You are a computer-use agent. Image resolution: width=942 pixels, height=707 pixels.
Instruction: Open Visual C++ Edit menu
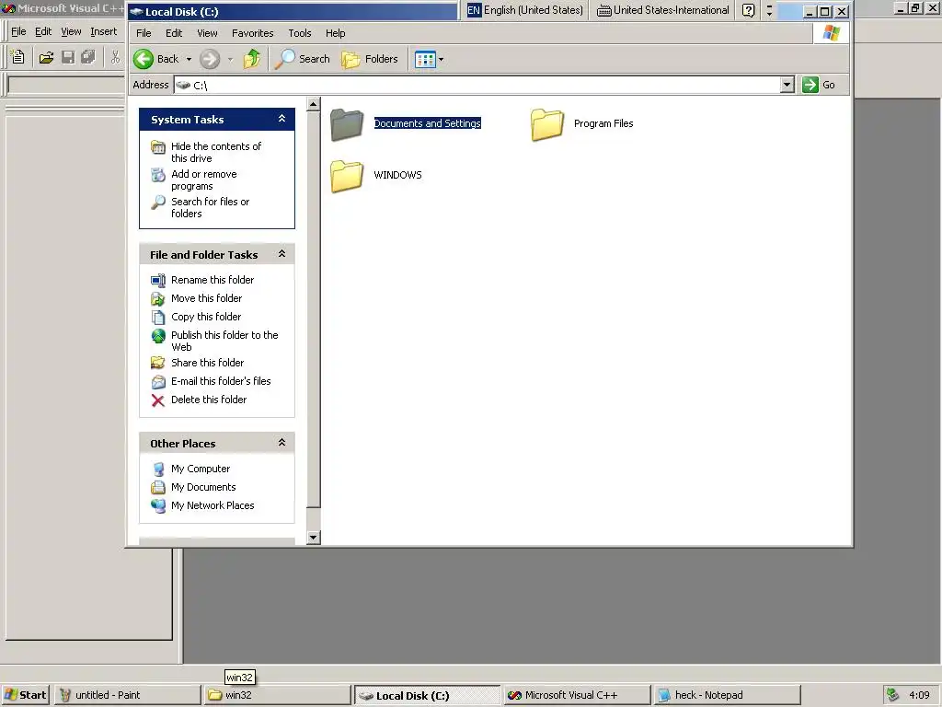43,31
